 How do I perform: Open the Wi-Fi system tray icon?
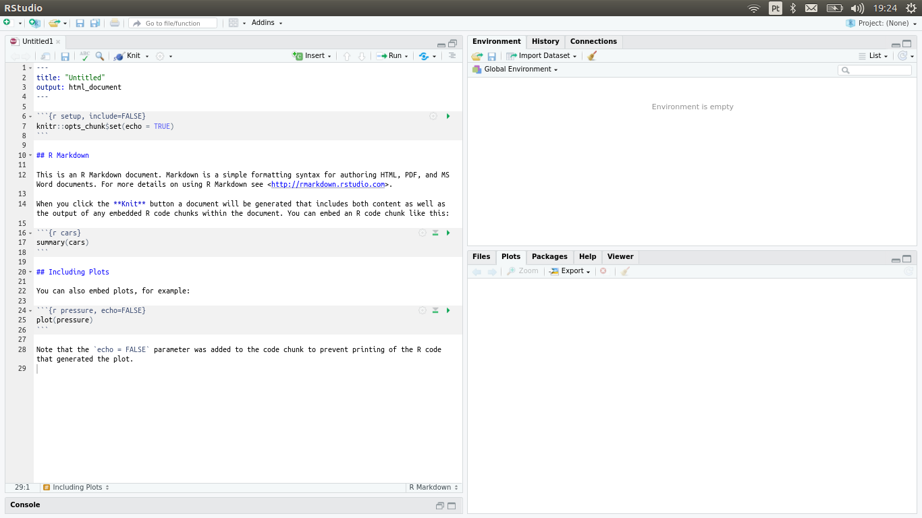pyautogui.click(x=754, y=8)
